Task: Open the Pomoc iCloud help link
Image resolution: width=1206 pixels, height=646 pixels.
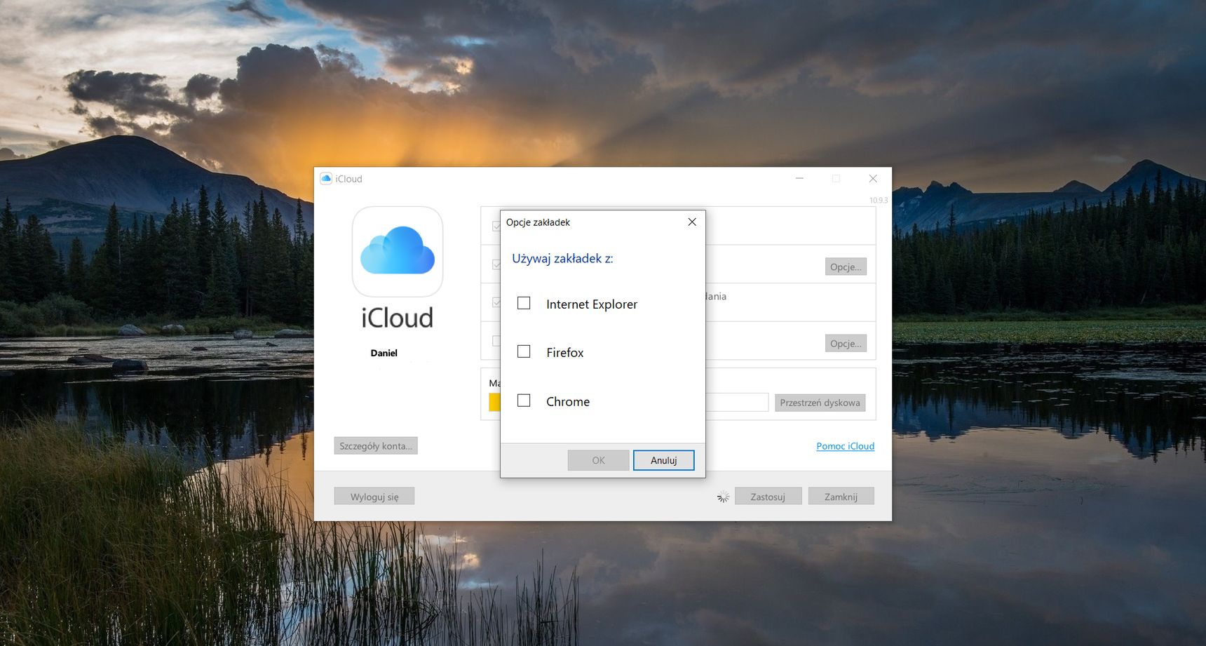Action: coord(845,446)
